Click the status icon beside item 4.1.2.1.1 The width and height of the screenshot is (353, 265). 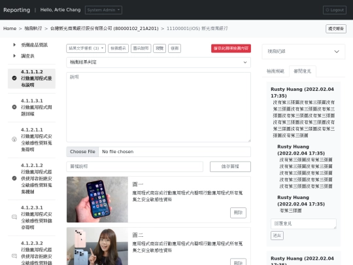click(x=14, y=139)
